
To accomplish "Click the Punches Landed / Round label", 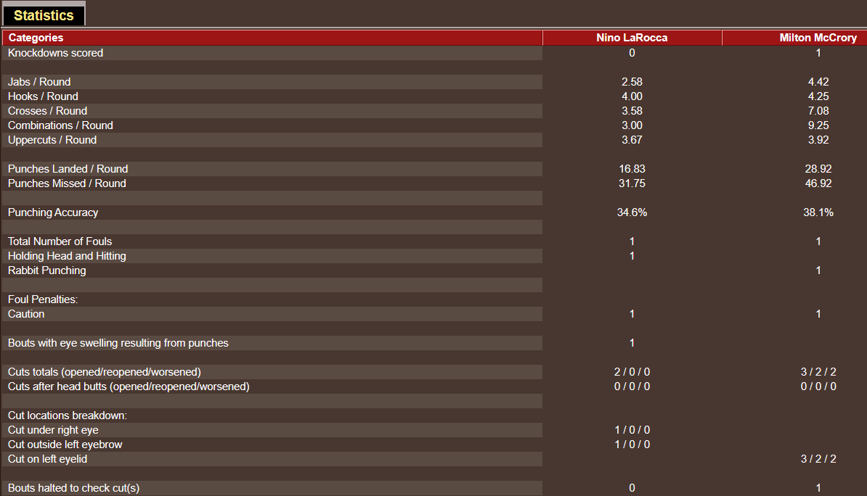I will click(68, 169).
